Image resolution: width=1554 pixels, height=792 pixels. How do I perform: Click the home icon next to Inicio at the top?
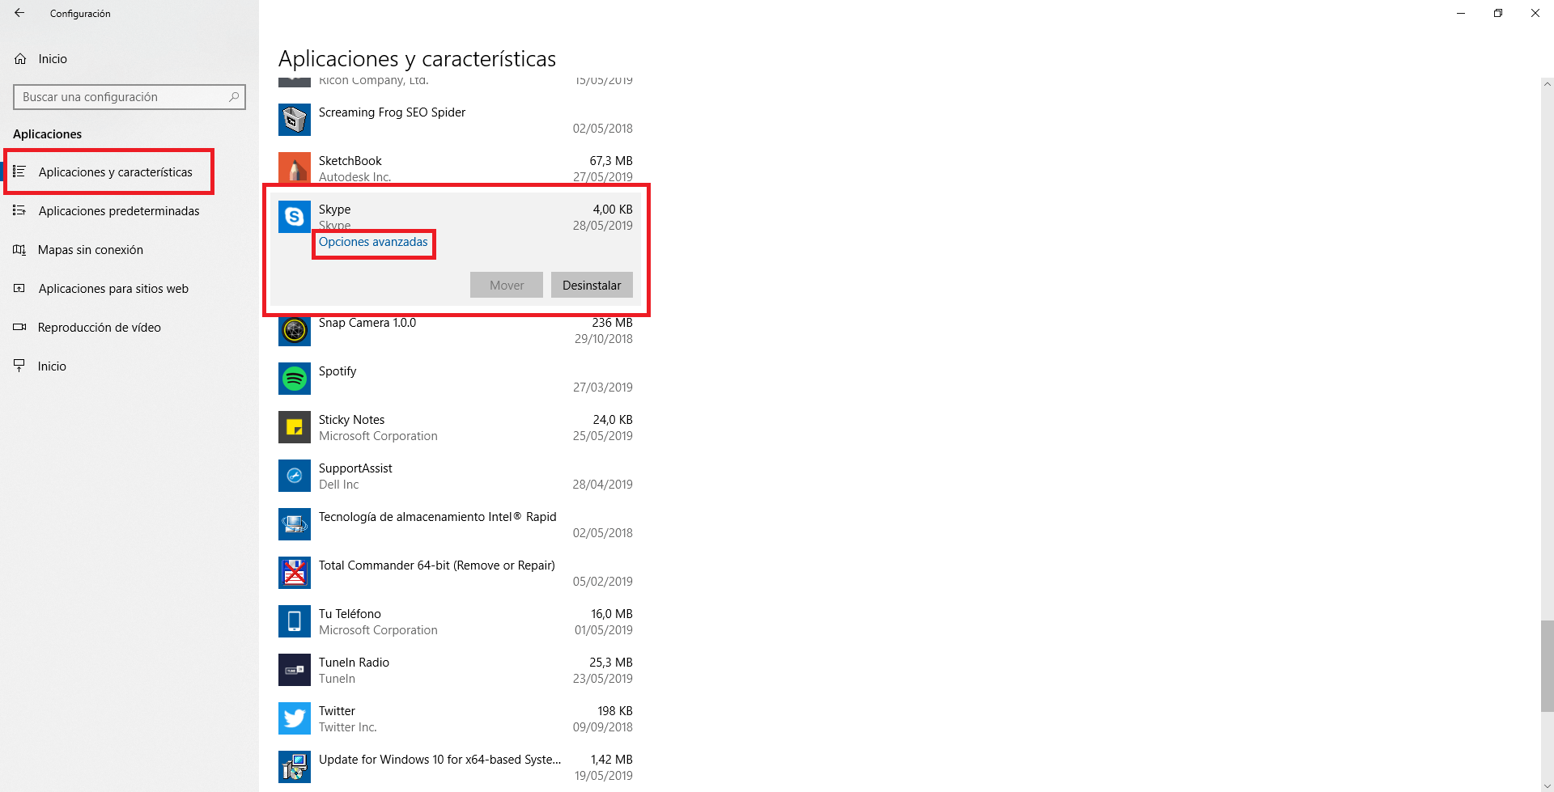pyautogui.click(x=20, y=59)
